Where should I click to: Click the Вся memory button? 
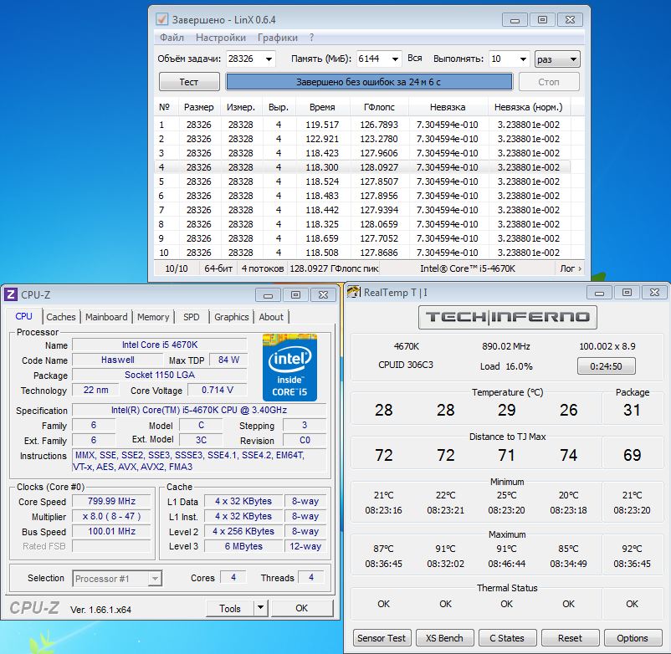pyautogui.click(x=415, y=59)
